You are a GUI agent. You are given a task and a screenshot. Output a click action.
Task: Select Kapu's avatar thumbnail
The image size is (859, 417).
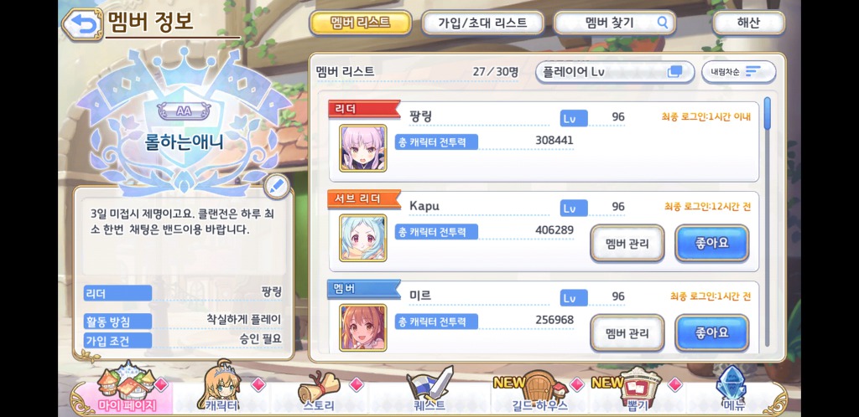[362, 238]
